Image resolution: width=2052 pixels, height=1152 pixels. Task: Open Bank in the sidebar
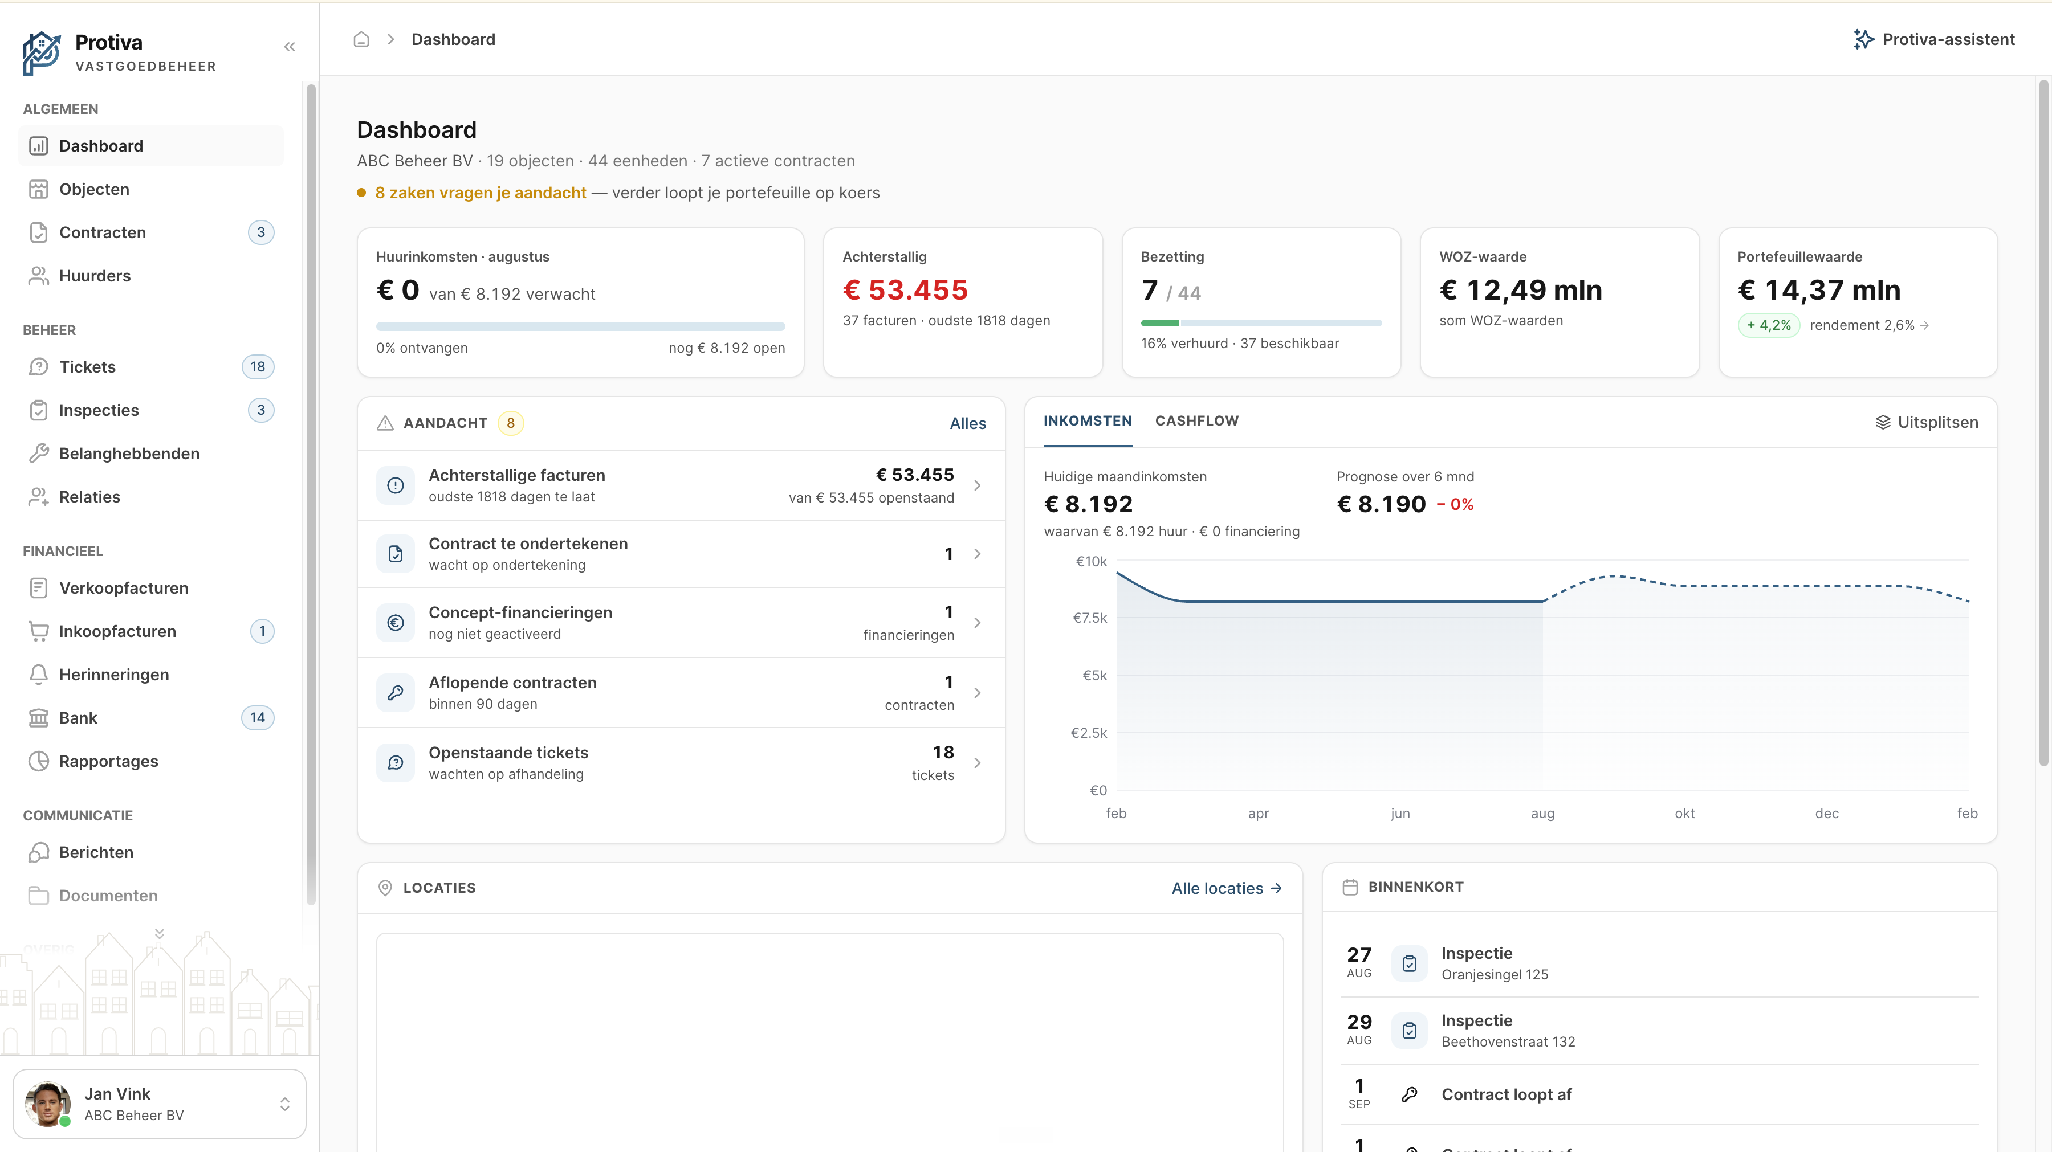pos(150,717)
